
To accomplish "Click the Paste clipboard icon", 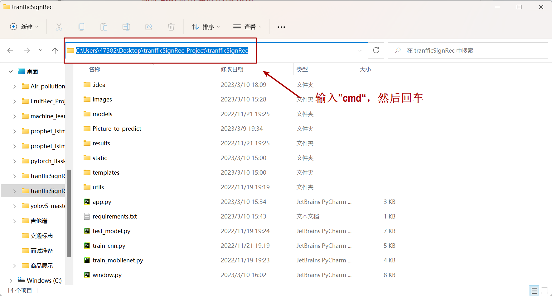I will (104, 27).
